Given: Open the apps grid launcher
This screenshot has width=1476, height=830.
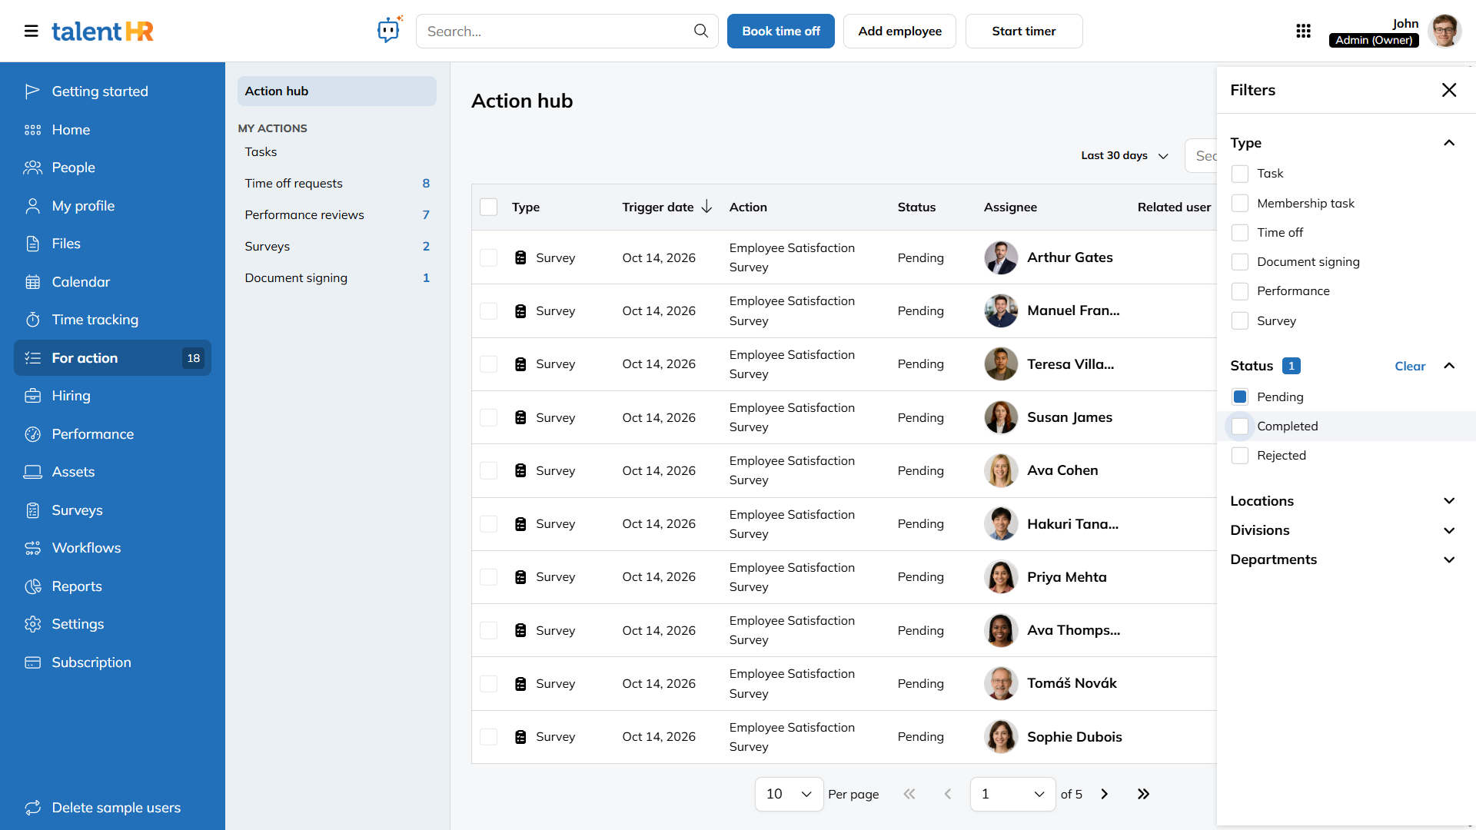Looking at the screenshot, I should (1303, 31).
